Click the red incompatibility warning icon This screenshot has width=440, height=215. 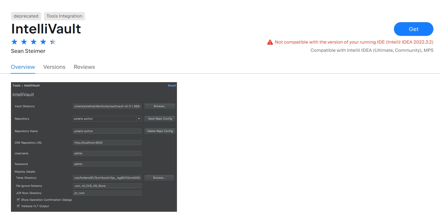(x=270, y=42)
